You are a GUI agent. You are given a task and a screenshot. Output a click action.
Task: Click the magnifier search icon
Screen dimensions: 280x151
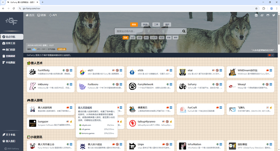click(x=184, y=31)
